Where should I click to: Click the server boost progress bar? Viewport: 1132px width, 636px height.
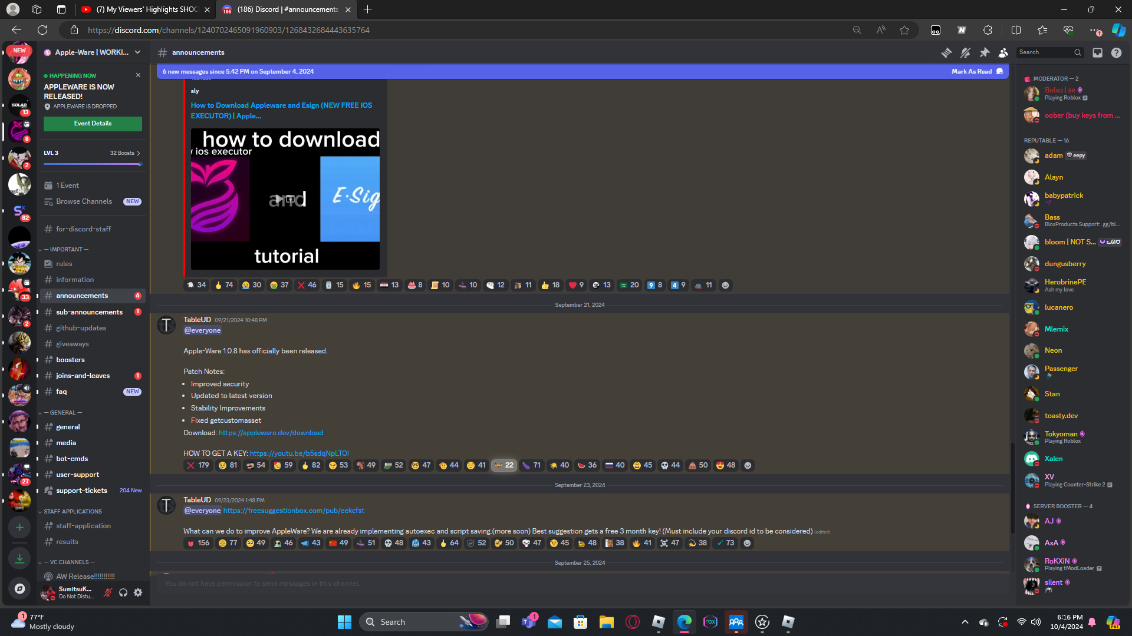pos(93,164)
